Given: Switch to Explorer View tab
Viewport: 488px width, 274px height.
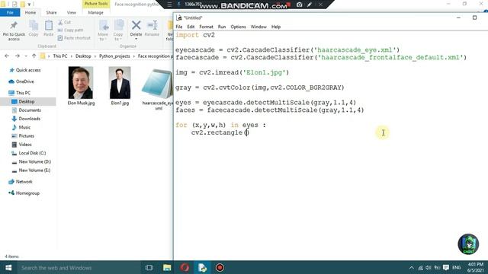Looking at the screenshot, I should 71,12.
